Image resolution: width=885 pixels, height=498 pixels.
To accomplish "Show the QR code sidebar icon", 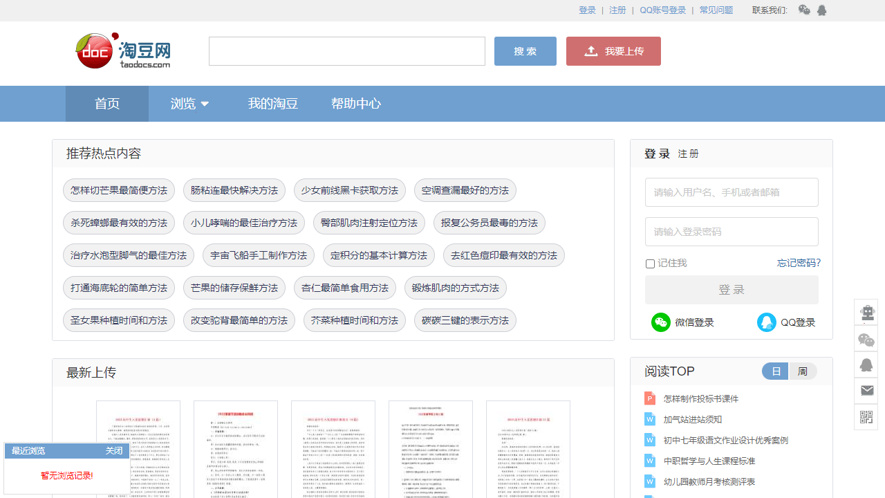I will pos(866,416).
